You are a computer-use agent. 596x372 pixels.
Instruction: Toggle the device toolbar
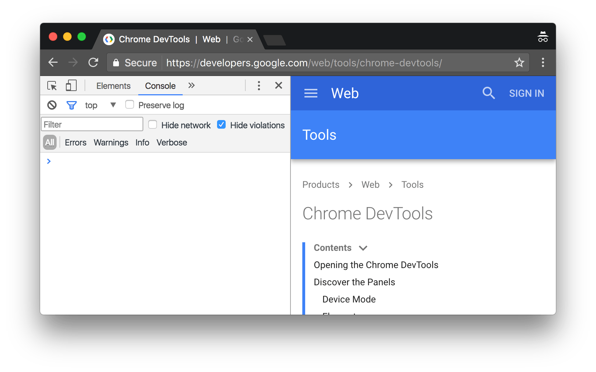click(x=71, y=85)
